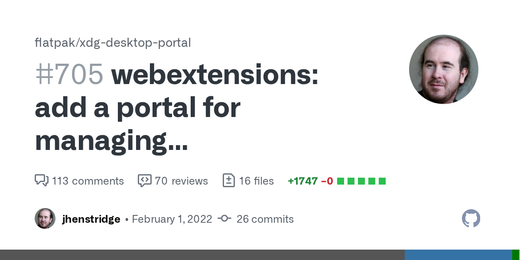The width and height of the screenshot is (520, 260).
Task: Open the large author profile picture
Action: (x=443, y=69)
